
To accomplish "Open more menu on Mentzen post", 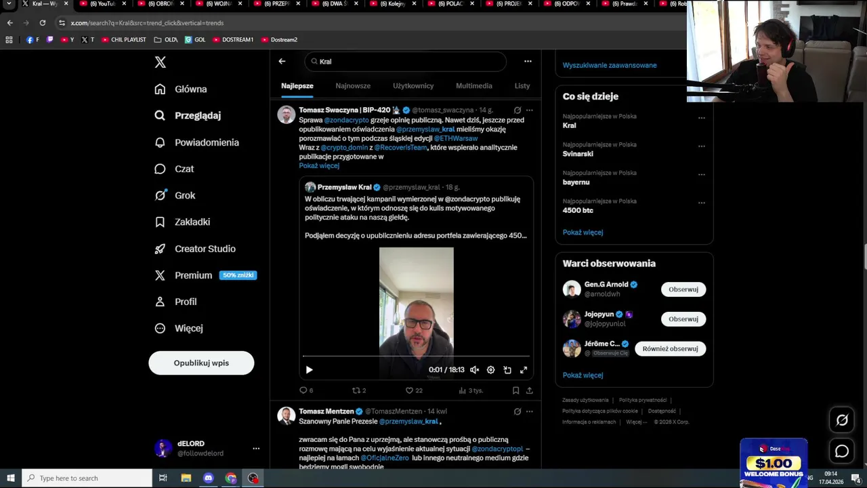I will pos(530,411).
